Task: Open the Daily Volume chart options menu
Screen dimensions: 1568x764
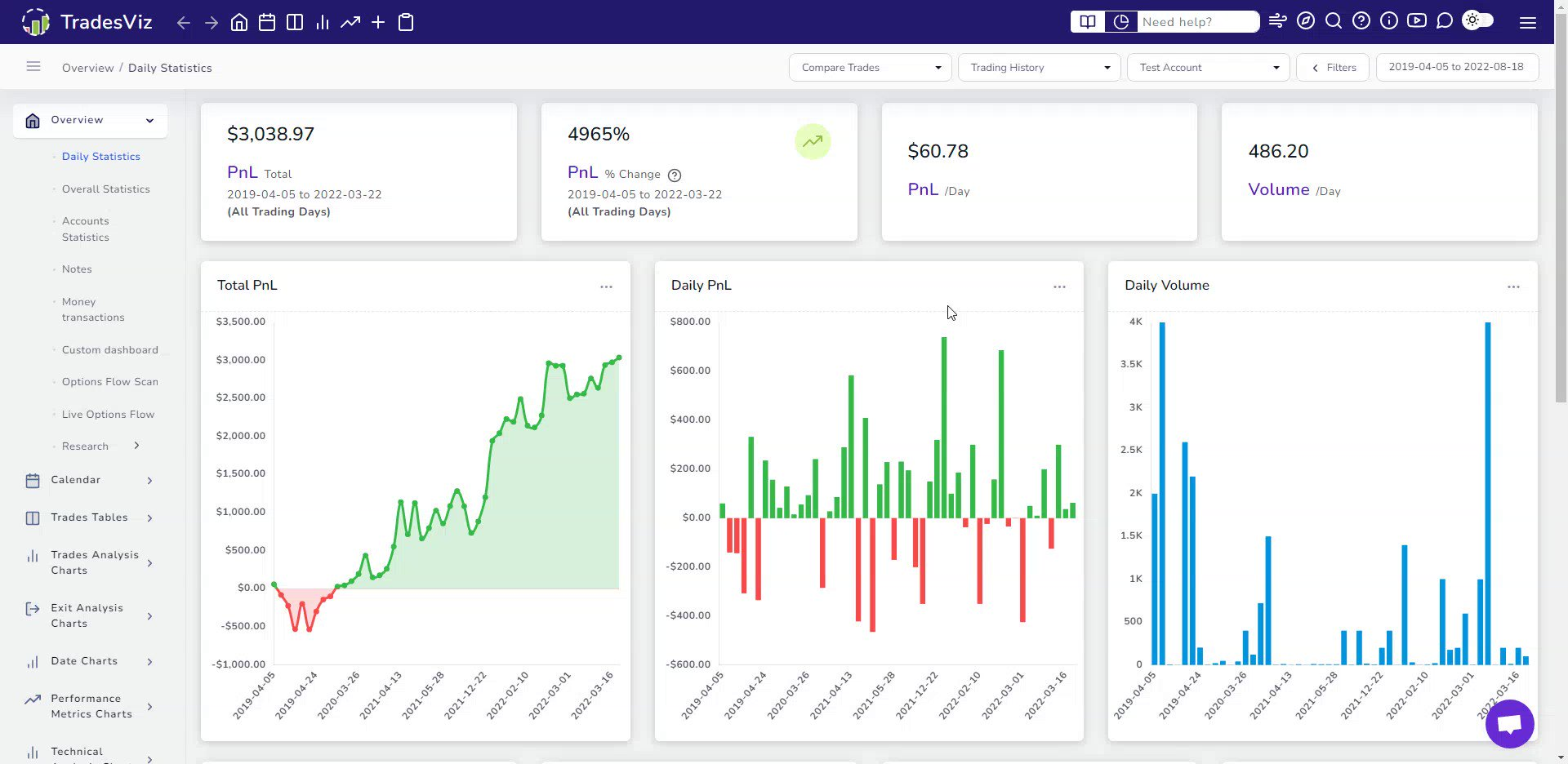Action: coord(1513,286)
